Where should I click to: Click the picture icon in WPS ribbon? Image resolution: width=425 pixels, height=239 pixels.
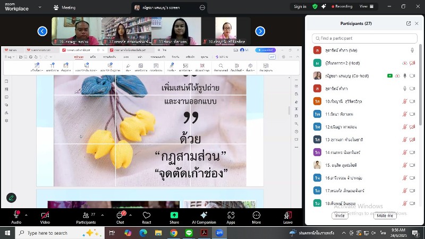tap(141, 66)
